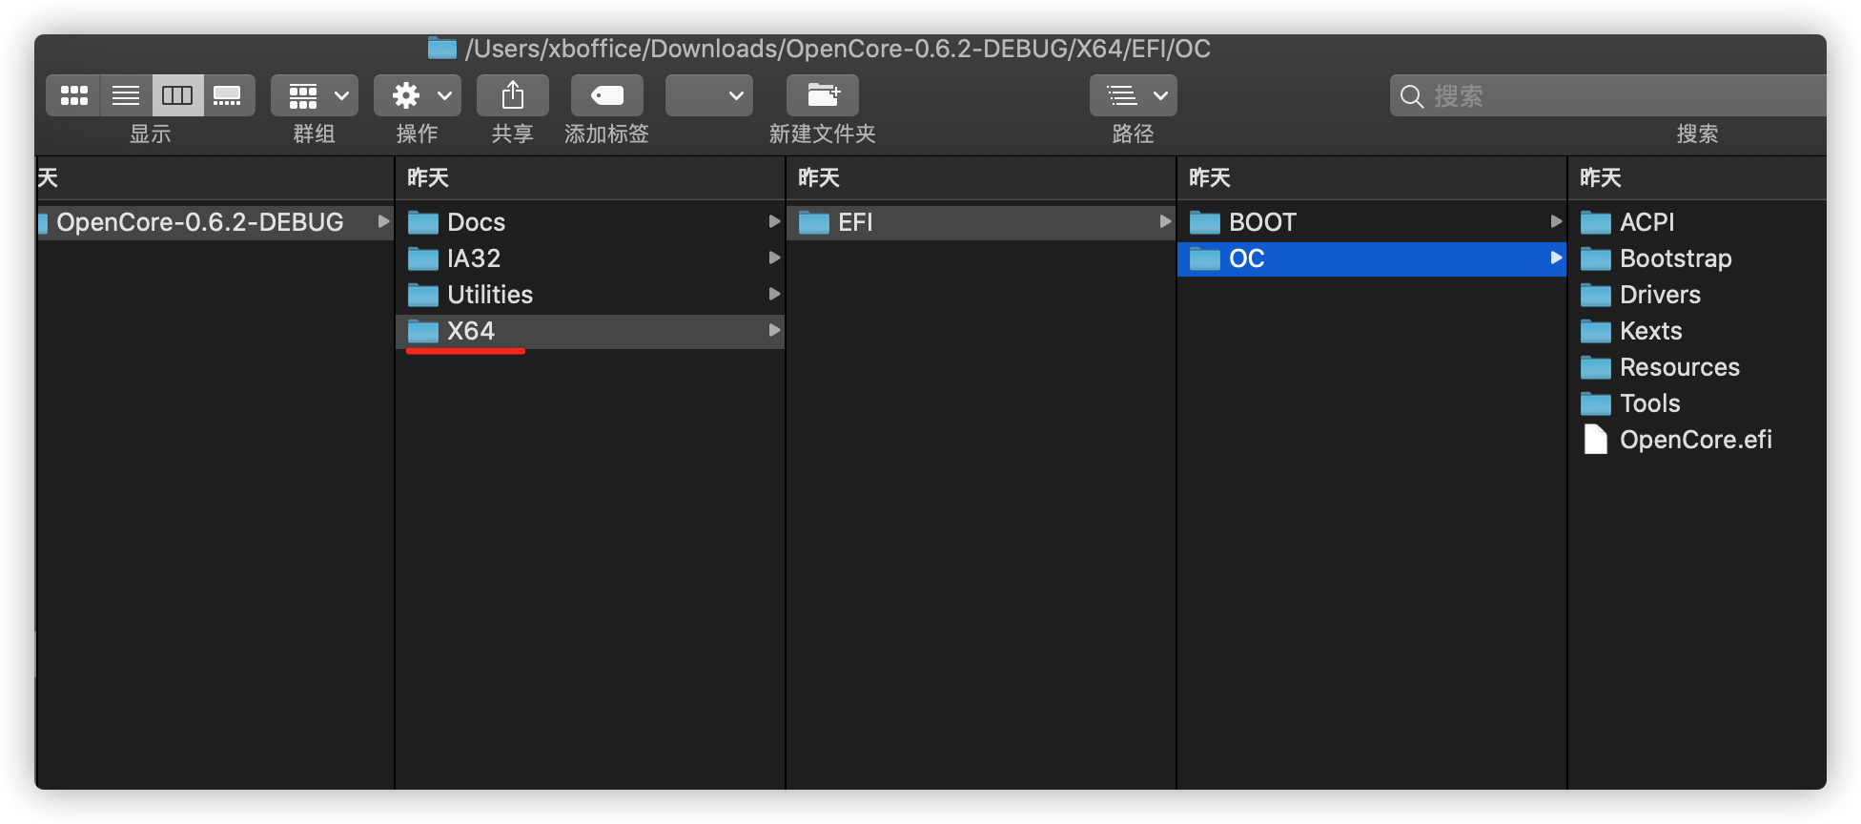Click the Drivers folder icon
This screenshot has height=824, width=1861.
tap(1596, 296)
